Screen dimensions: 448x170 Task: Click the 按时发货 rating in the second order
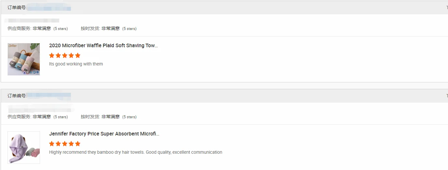(x=109, y=117)
